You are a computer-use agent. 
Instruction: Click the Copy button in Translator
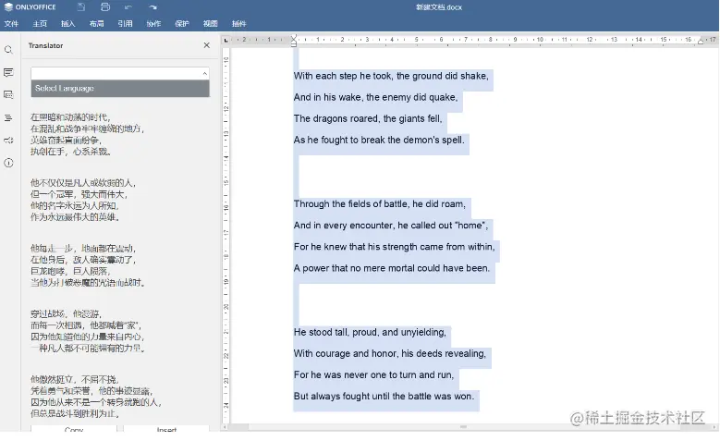pos(74,429)
